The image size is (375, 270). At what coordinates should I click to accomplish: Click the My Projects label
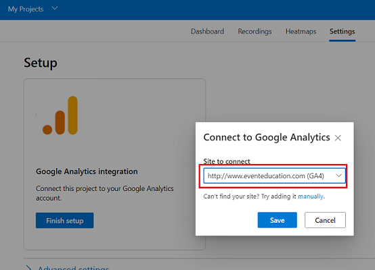pyautogui.click(x=26, y=9)
